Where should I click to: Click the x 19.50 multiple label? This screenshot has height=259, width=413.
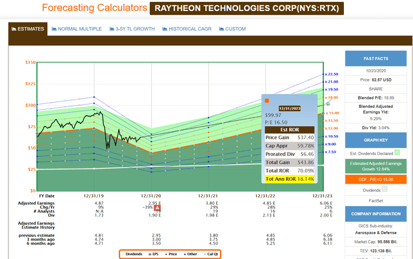click(332, 90)
